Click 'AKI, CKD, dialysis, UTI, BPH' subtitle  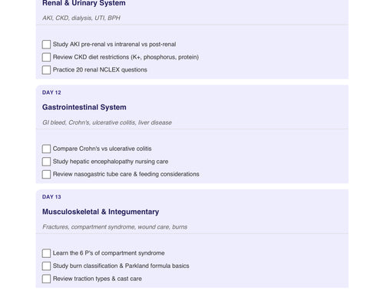81,18
